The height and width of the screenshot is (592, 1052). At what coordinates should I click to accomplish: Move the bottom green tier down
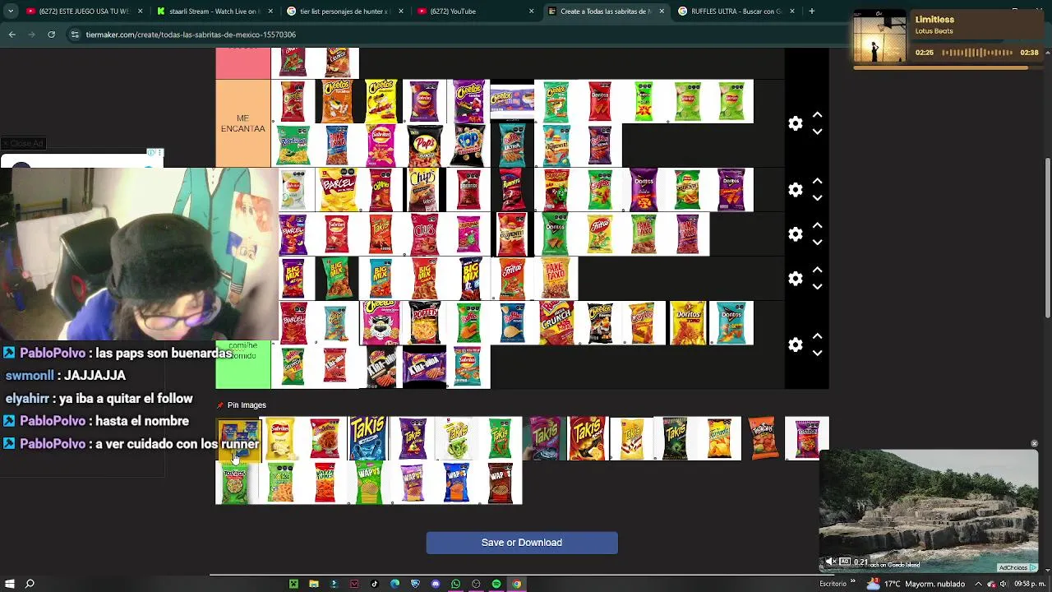pos(817,354)
